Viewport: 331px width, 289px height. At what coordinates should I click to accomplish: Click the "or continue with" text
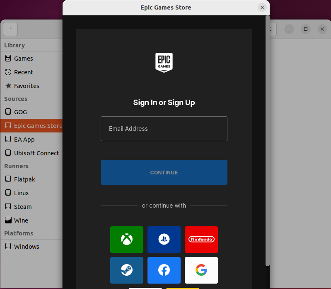click(164, 206)
